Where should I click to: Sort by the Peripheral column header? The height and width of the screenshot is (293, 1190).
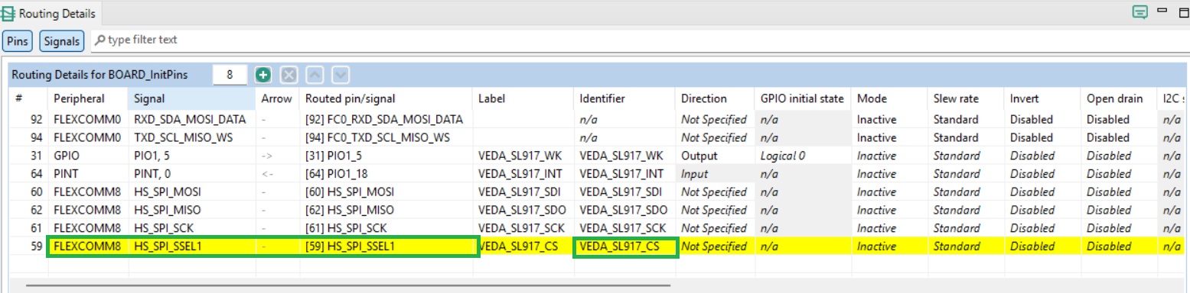tap(87, 98)
